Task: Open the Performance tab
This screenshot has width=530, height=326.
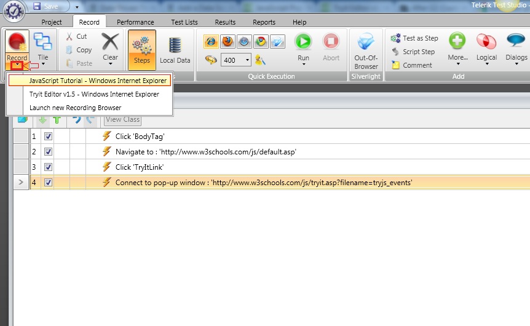Action: (x=135, y=22)
